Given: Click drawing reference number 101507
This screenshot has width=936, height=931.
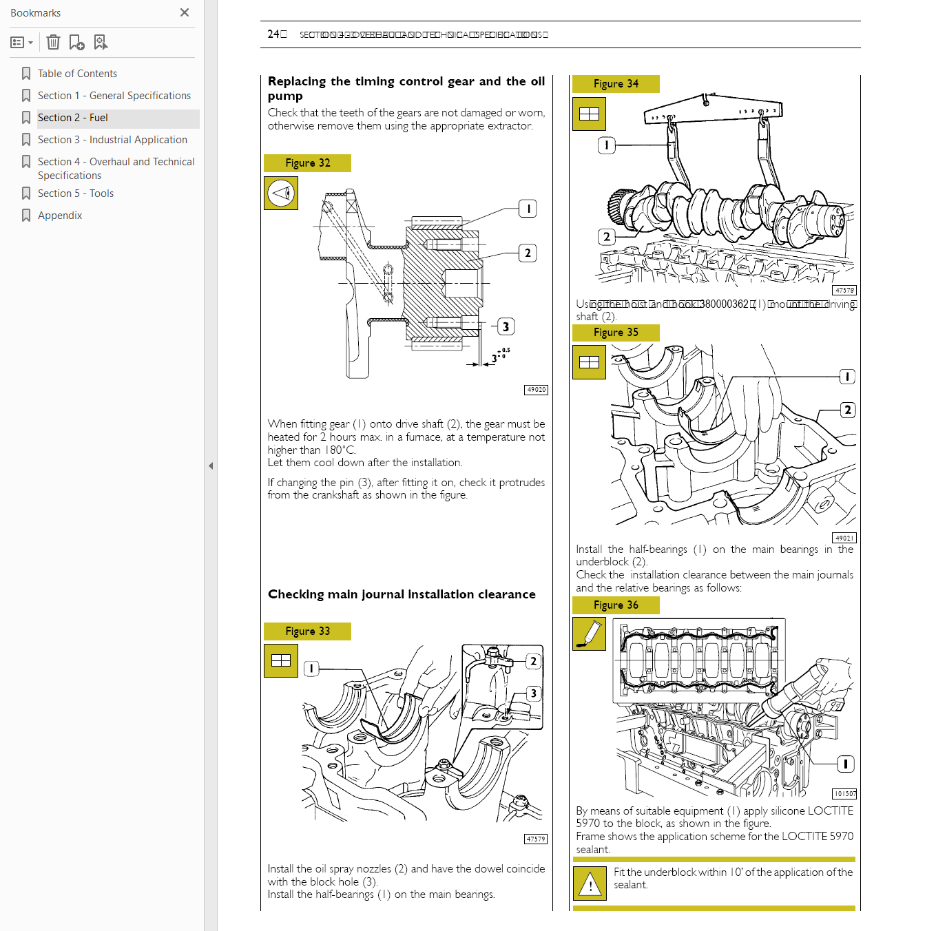Looking at the screenshot, I should 844,794.
